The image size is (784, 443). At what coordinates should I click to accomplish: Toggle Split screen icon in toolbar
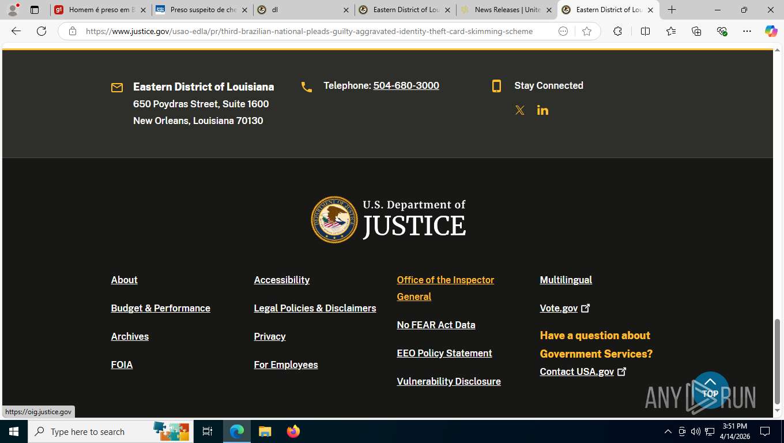645,31
